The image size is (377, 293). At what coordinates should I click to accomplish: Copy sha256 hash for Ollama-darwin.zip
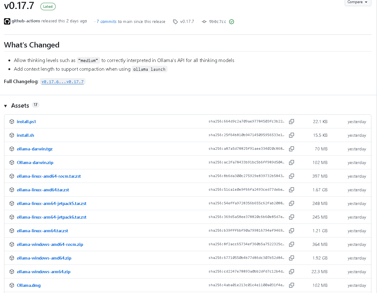292,162
